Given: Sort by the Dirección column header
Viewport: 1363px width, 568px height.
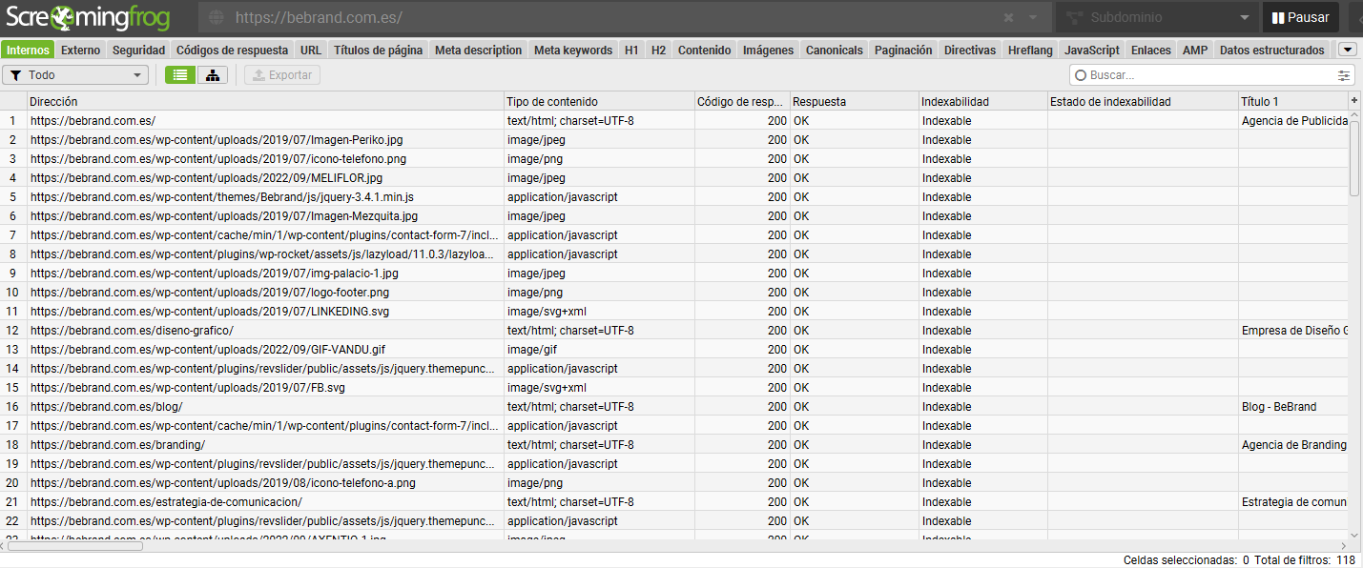Looking at the screenshot, I should (x=265, y=101).
